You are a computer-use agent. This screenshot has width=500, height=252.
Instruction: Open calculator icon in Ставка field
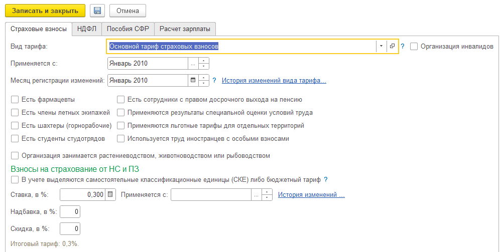click(110, 194)
